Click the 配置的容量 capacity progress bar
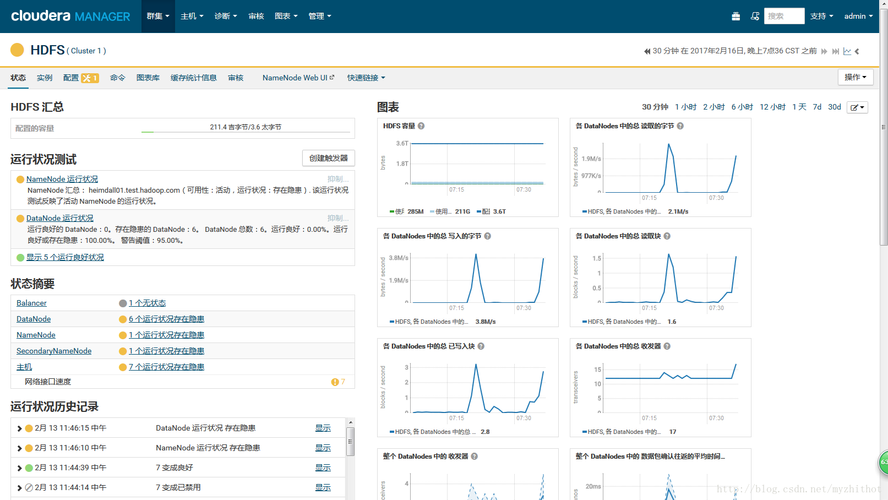Screen dimensions: 888x500 (246, 132)
